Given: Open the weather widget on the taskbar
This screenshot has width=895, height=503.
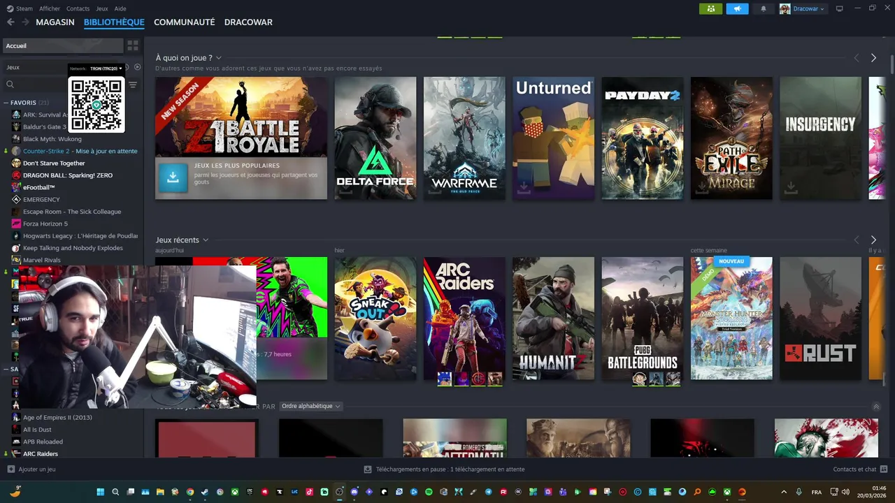Looking at the screenshot, I should click(15, 492).
